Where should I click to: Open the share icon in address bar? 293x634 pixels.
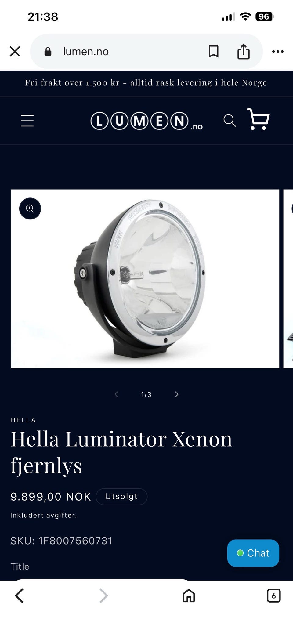[x=244, y=51]
